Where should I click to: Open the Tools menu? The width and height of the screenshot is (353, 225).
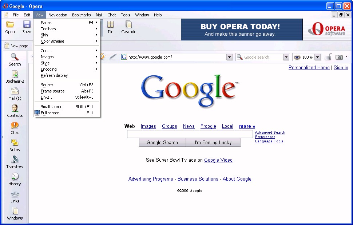coord(126,15)
